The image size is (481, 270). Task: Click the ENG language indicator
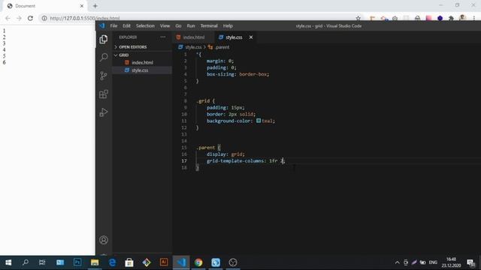tap(433, 262)
